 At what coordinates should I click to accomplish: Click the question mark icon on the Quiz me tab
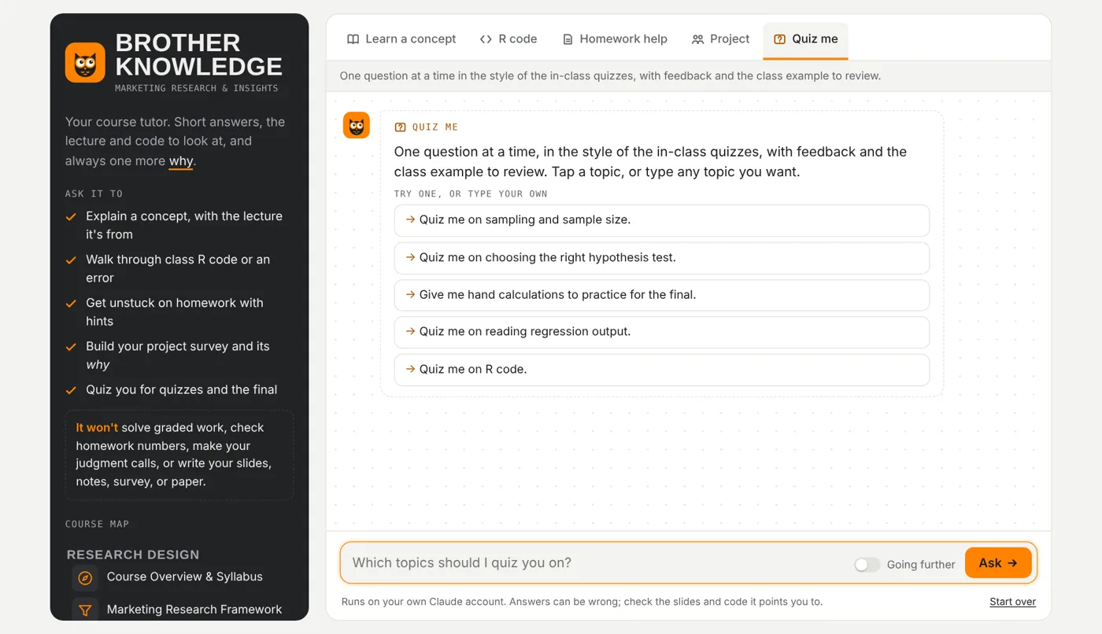pyautogui.click(x=779, y=39)
